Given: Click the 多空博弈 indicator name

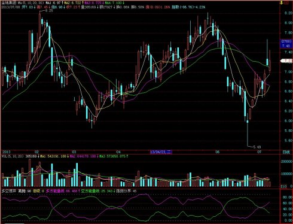Looking at the screenshot, I should coord(8,191).
